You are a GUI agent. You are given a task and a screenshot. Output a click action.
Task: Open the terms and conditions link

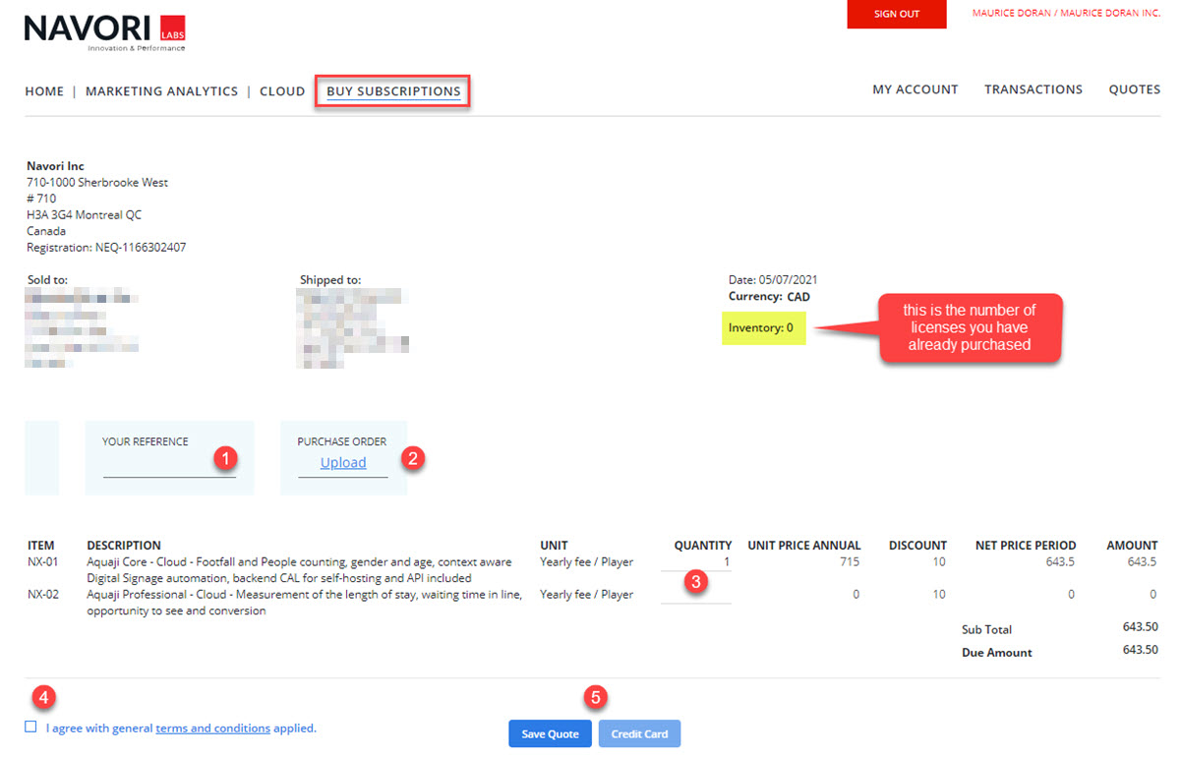(212, 728)
